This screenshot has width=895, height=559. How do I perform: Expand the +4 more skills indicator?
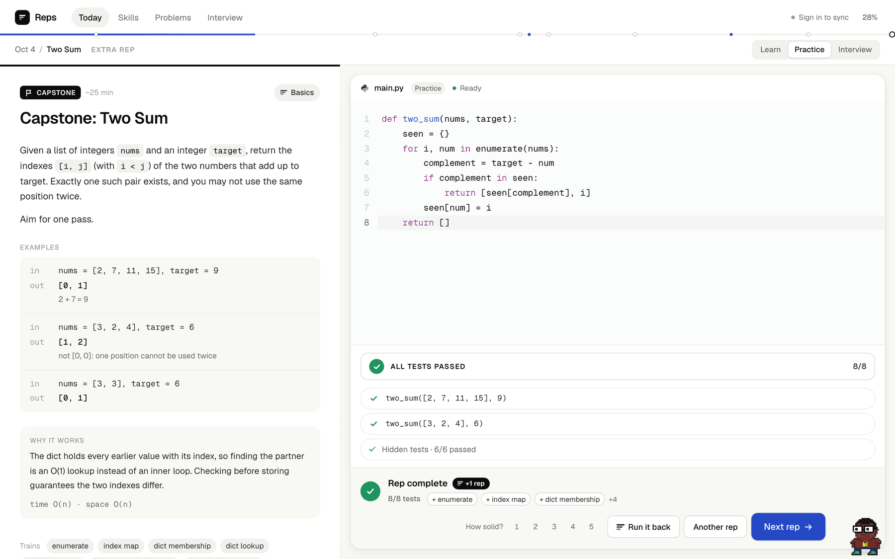pyautogui.click(x=613, y=499)
